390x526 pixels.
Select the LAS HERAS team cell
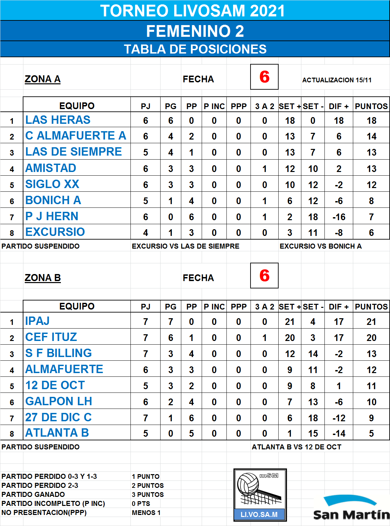pyautogui.click(x=77, y=120)
